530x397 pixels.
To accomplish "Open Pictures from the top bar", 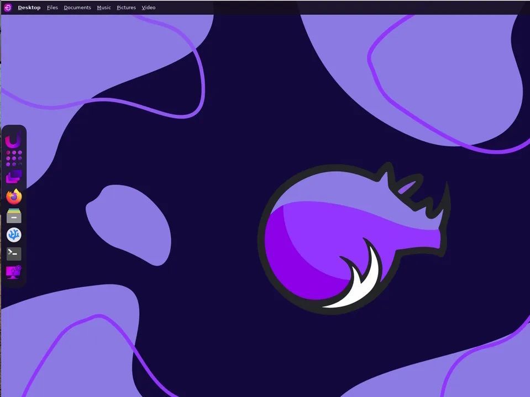I will click(x=126, y=8).
